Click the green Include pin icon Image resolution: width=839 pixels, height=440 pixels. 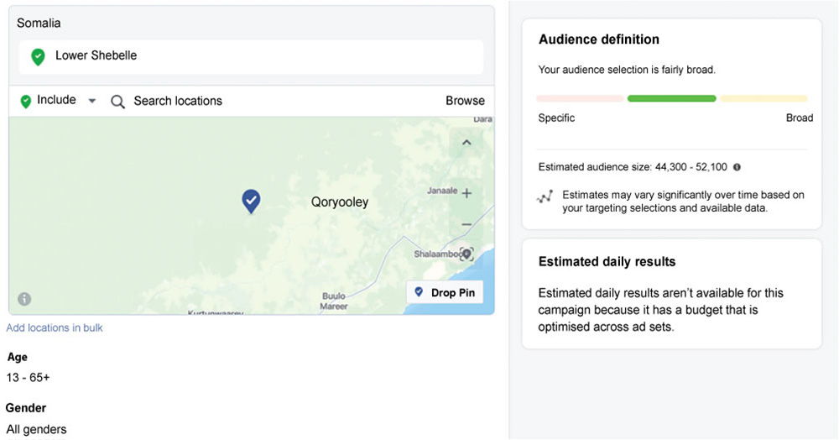tap(25, 101)
